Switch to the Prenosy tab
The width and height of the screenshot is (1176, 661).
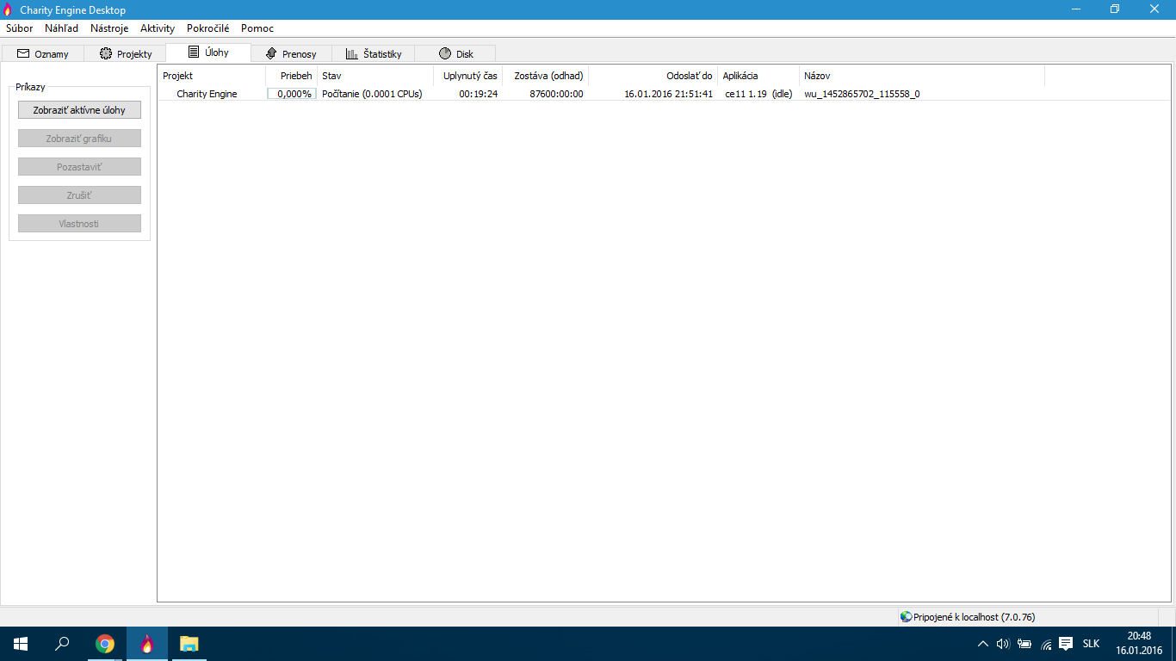(291, 53)
